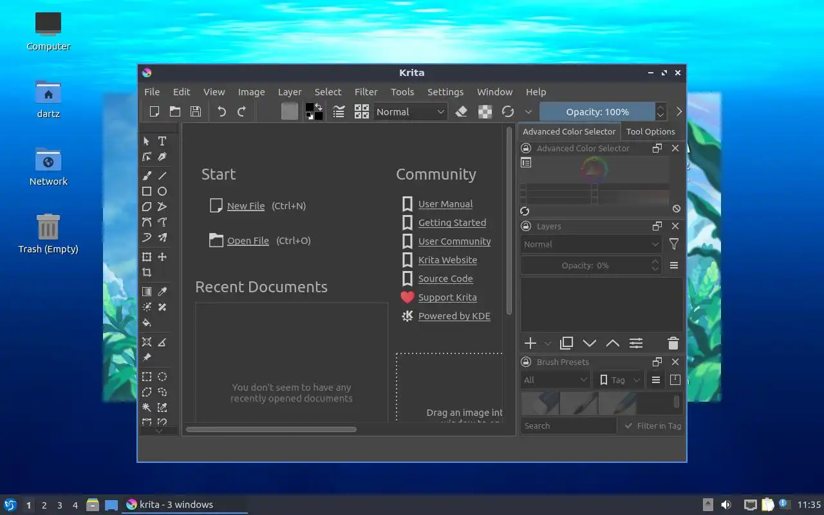Select the Rectangle tool
The image size is (824, 515).
pos(147,191)
